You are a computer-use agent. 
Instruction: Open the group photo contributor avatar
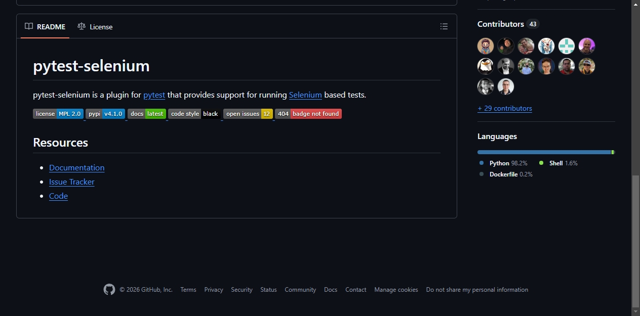526,46
